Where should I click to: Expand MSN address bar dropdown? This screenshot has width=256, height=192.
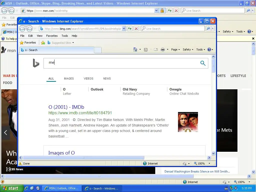pos(156,10)
